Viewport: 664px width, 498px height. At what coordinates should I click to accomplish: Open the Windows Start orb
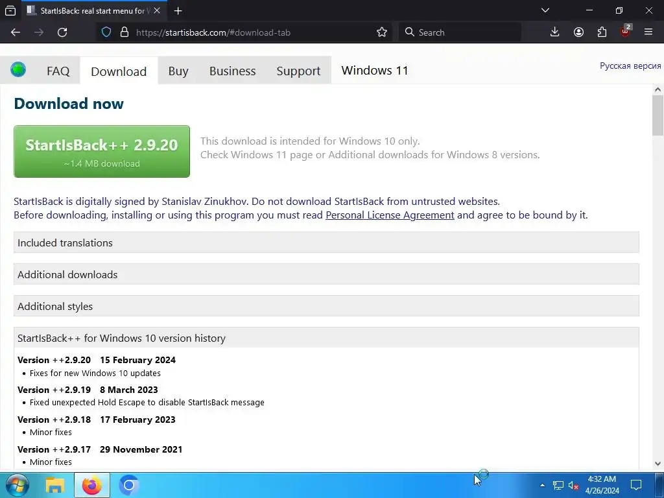coord(18,485)
